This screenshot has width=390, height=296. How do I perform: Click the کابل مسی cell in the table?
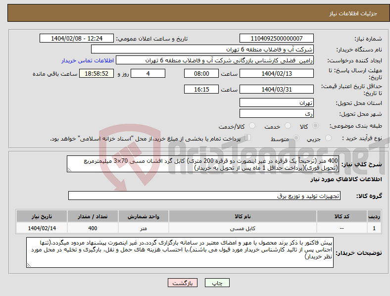click(x=243, y=228)
